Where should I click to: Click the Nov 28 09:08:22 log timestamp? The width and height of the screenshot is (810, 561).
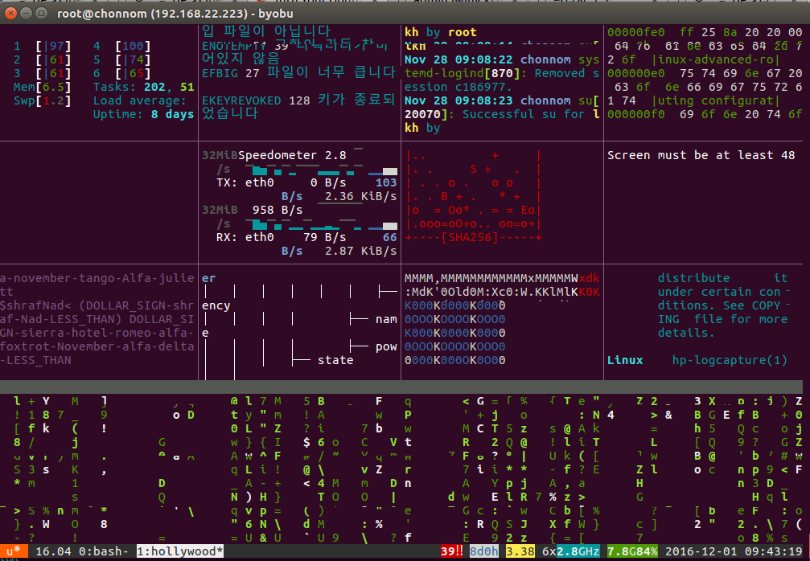coord(458,59)
